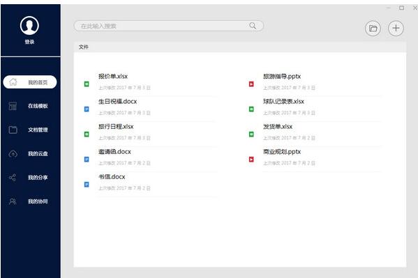The height and width of the screenshot is (278, 418).
Task: Open file 商业规划.pptx
Action: click(282, 152)
